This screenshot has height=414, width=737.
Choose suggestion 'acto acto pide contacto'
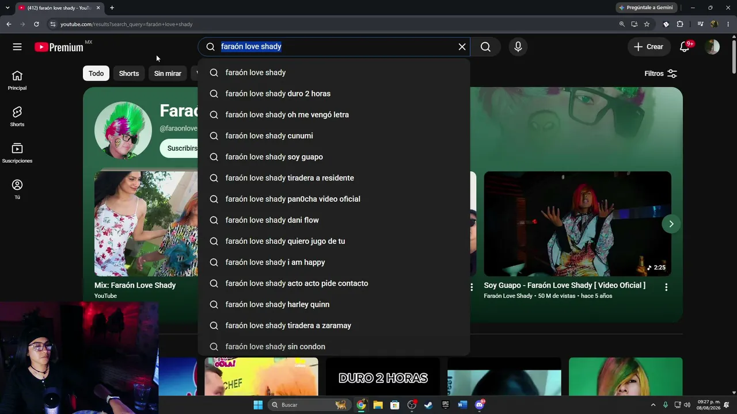pos(334,283)
